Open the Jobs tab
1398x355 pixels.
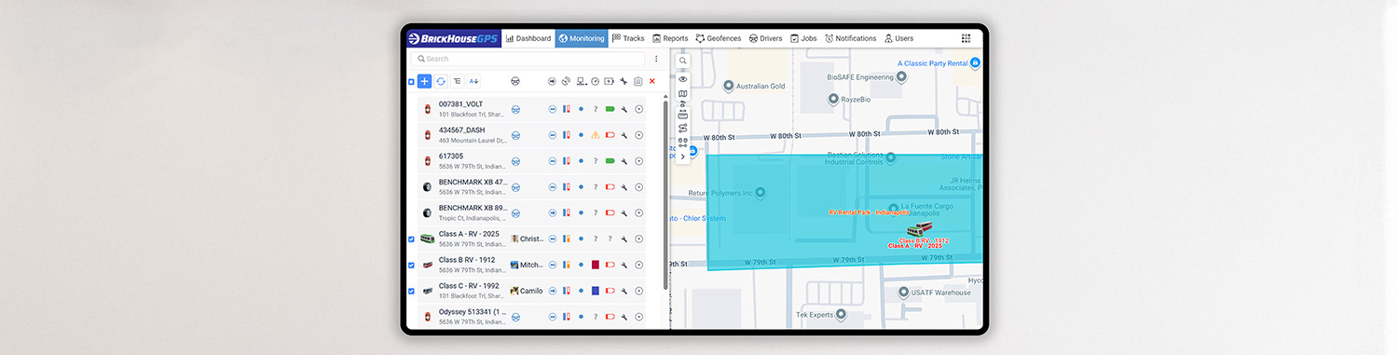tap(803, 38)
